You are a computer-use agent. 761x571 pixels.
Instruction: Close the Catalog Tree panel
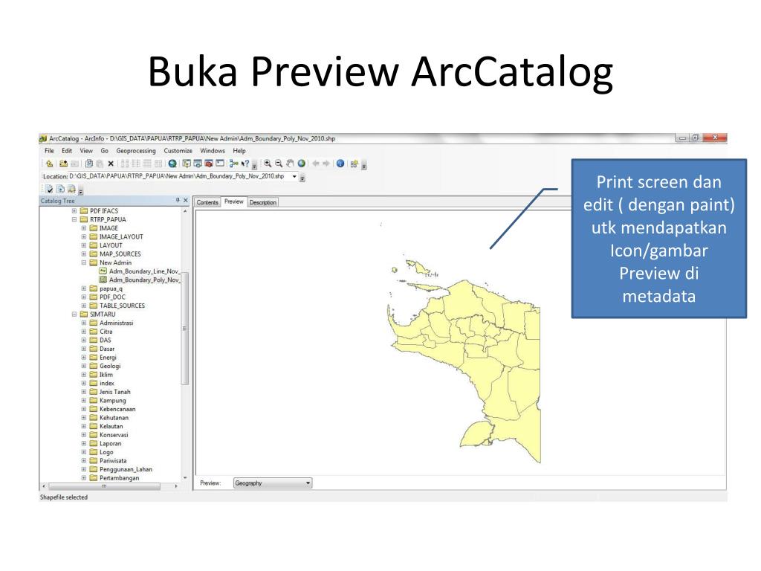185,200
